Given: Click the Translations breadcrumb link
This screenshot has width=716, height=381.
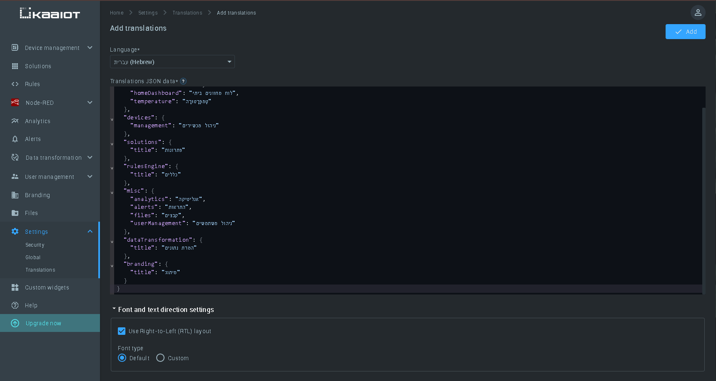Looking at the screenshot, I should click(187, 13).
